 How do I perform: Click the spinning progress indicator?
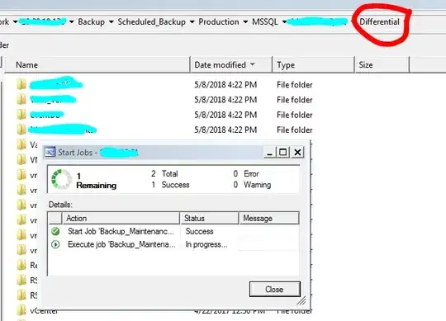[61, 179]
